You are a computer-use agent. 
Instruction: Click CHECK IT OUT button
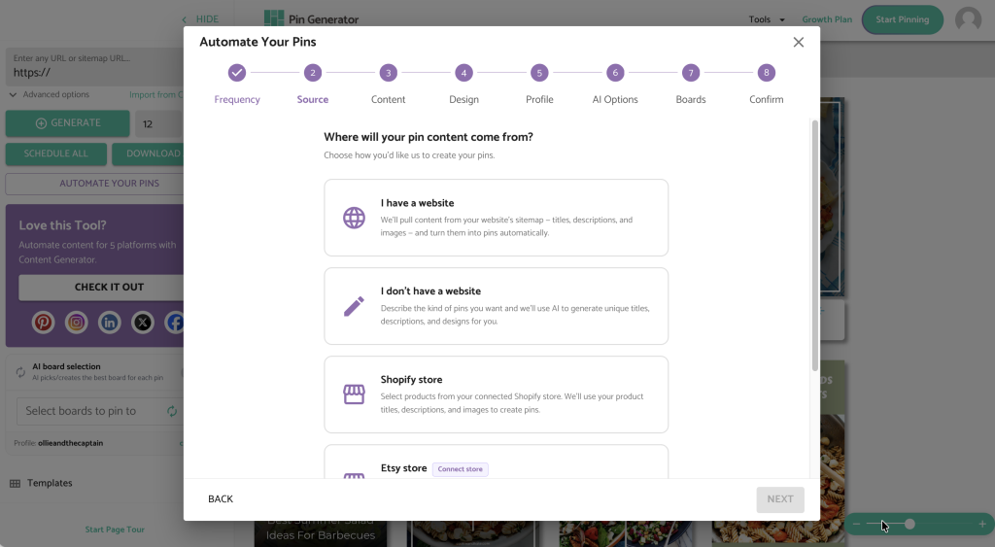click(x=101, y=288)
